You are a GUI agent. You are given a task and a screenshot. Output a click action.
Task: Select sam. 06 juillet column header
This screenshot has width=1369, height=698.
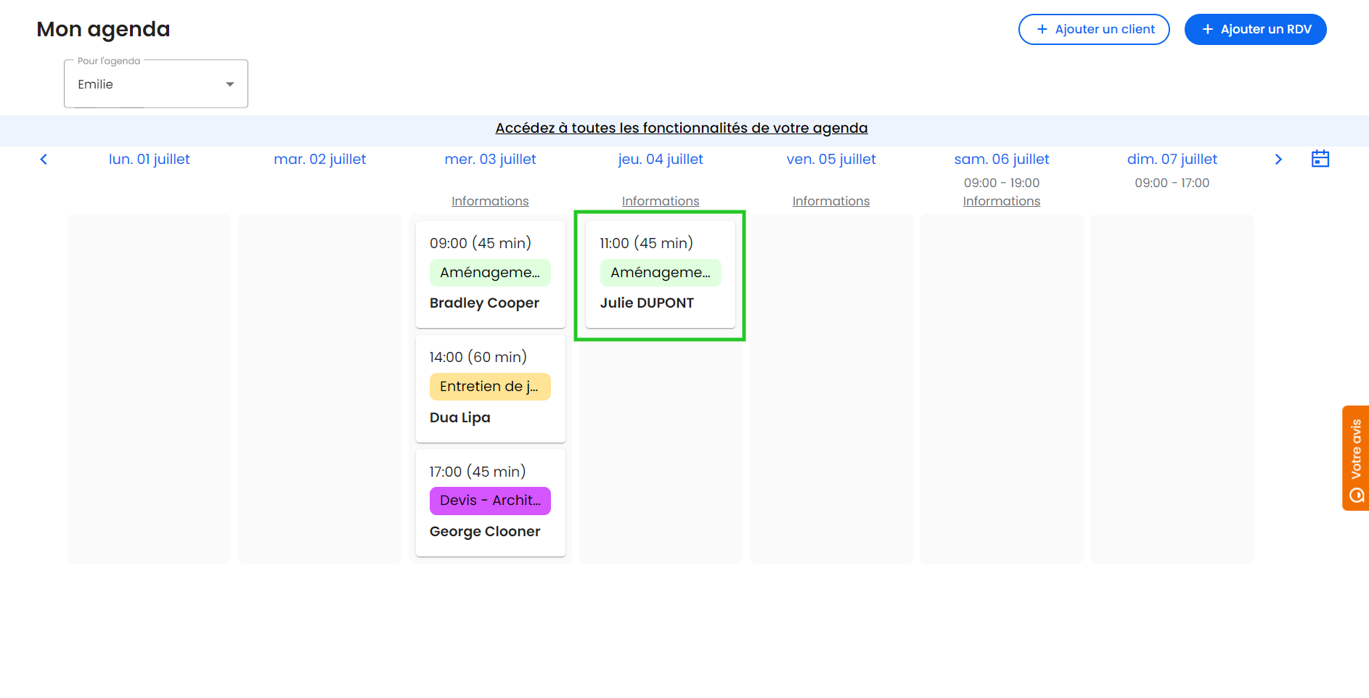(x=1002, y=160)
